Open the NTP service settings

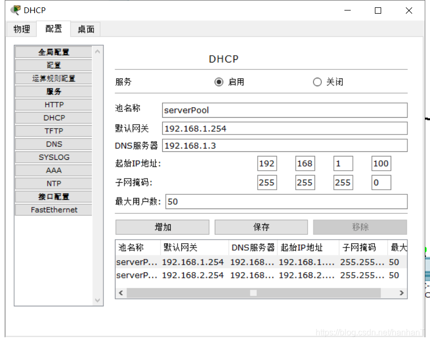pos(54,184)
